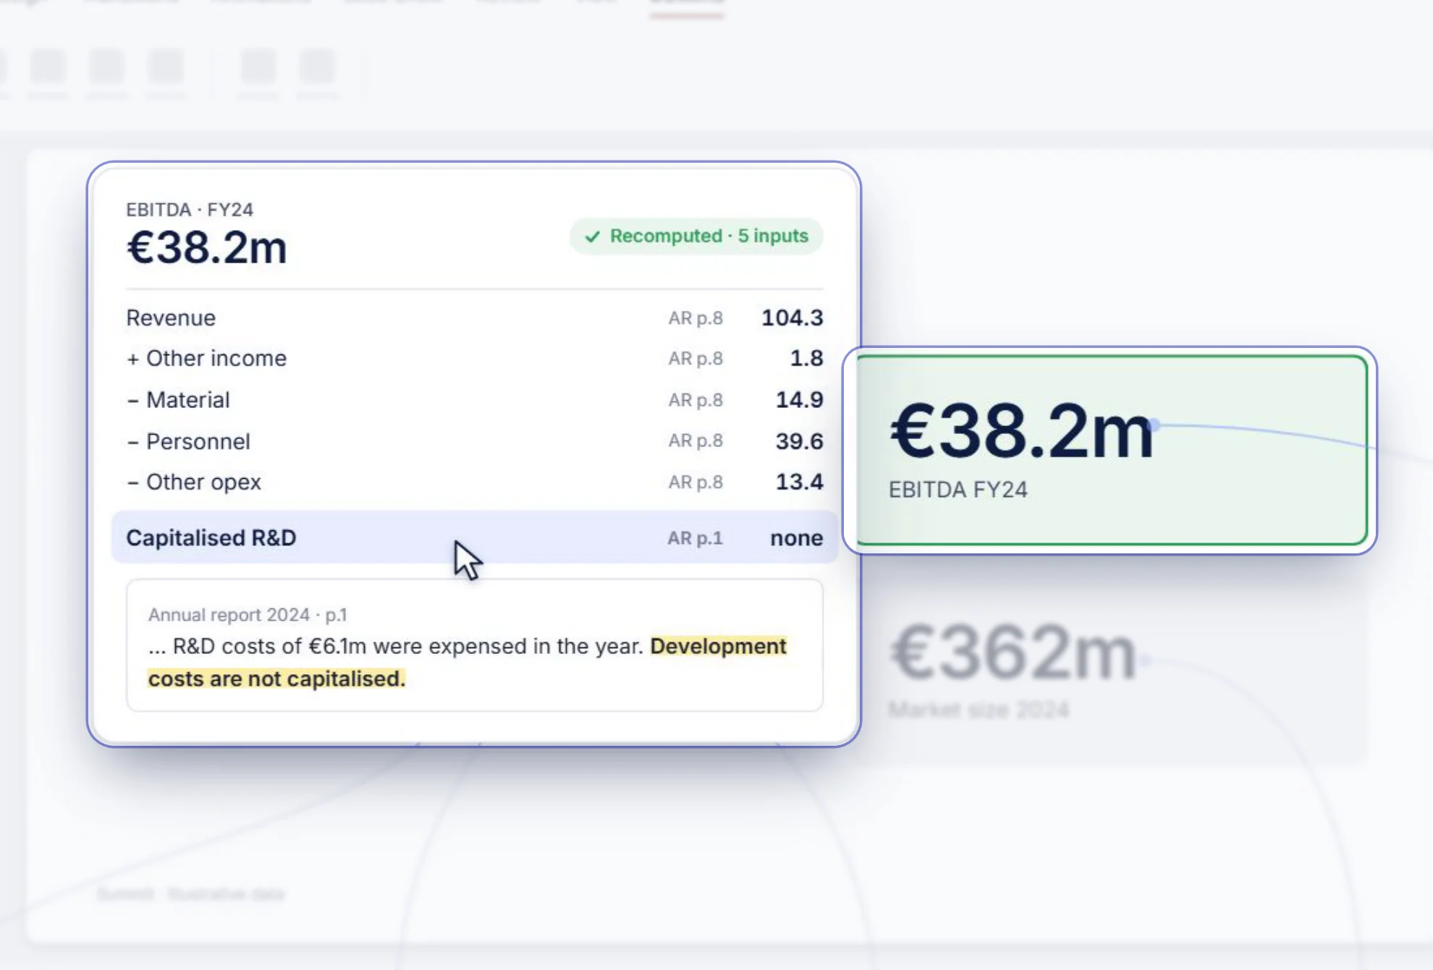Open AR p.8 source for Revenue
Screen dimensions: 1433x970
(x=696, y=318)
